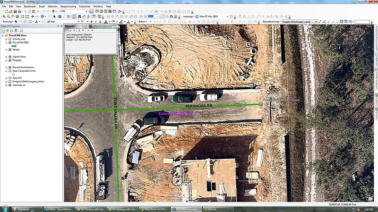Click the green Powell Bill 2016 line symbol
Screen dimensions: 378x212
tap(14, 46)
